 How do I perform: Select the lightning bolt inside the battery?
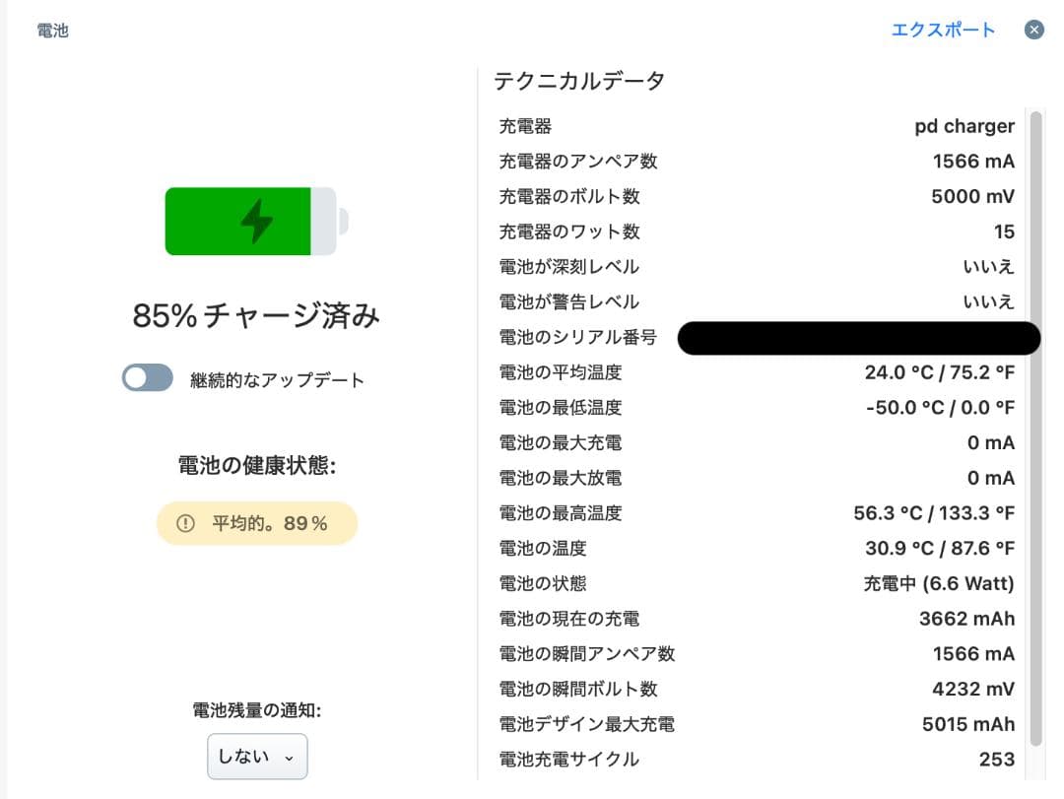pyautogui.click(x=254, y=221)
